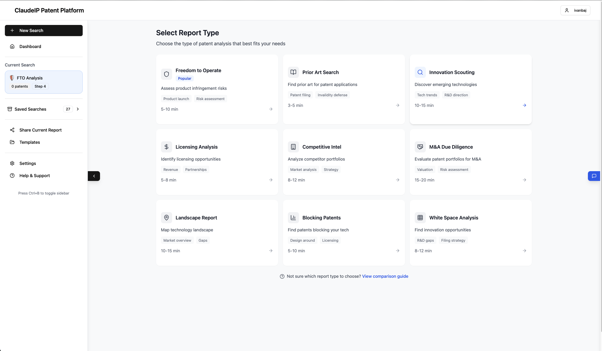Open the ivanbaj user account menu
The image size is (602, 351).
click(x=575, y=10)
